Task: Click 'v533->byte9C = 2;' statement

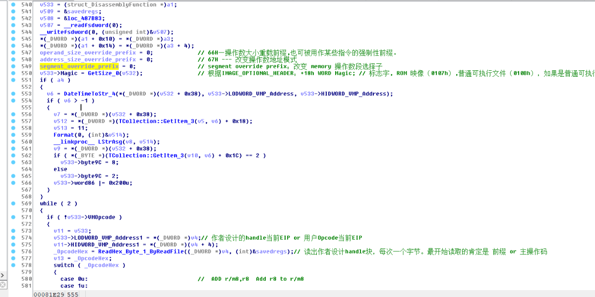Action: point(86,176)
